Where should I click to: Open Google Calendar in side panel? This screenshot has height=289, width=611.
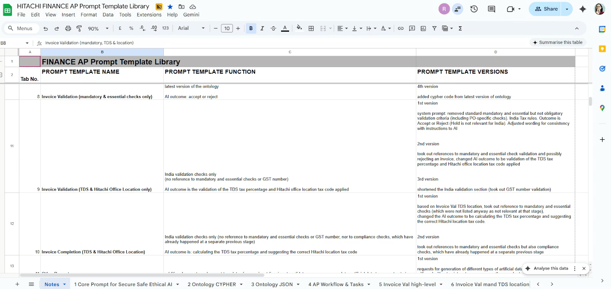click(x=602, y=29)
